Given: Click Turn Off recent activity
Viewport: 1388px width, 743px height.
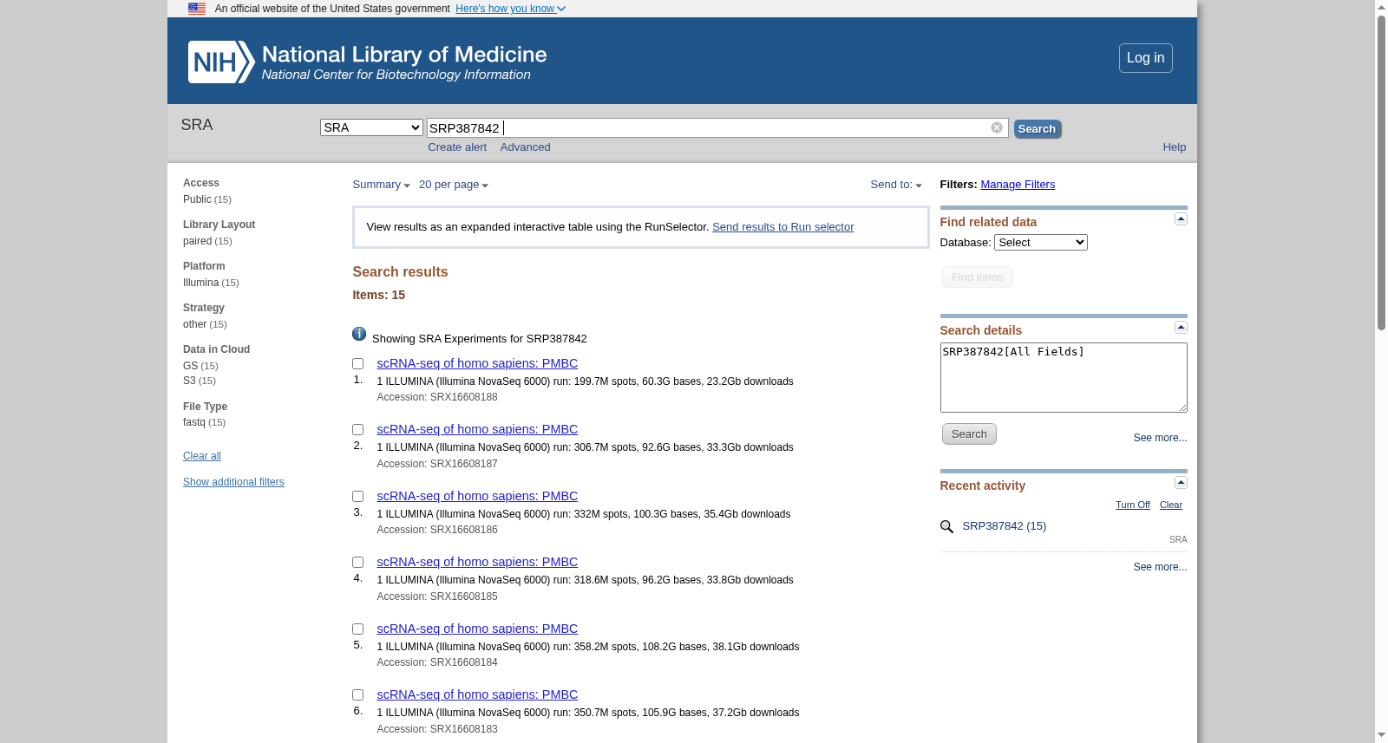Looking at the screenshot, I should click(x=1132, y=505).
